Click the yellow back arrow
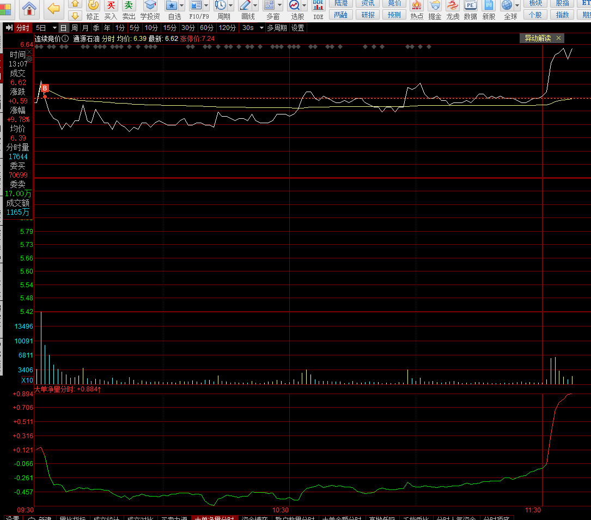 coord(54,8)
